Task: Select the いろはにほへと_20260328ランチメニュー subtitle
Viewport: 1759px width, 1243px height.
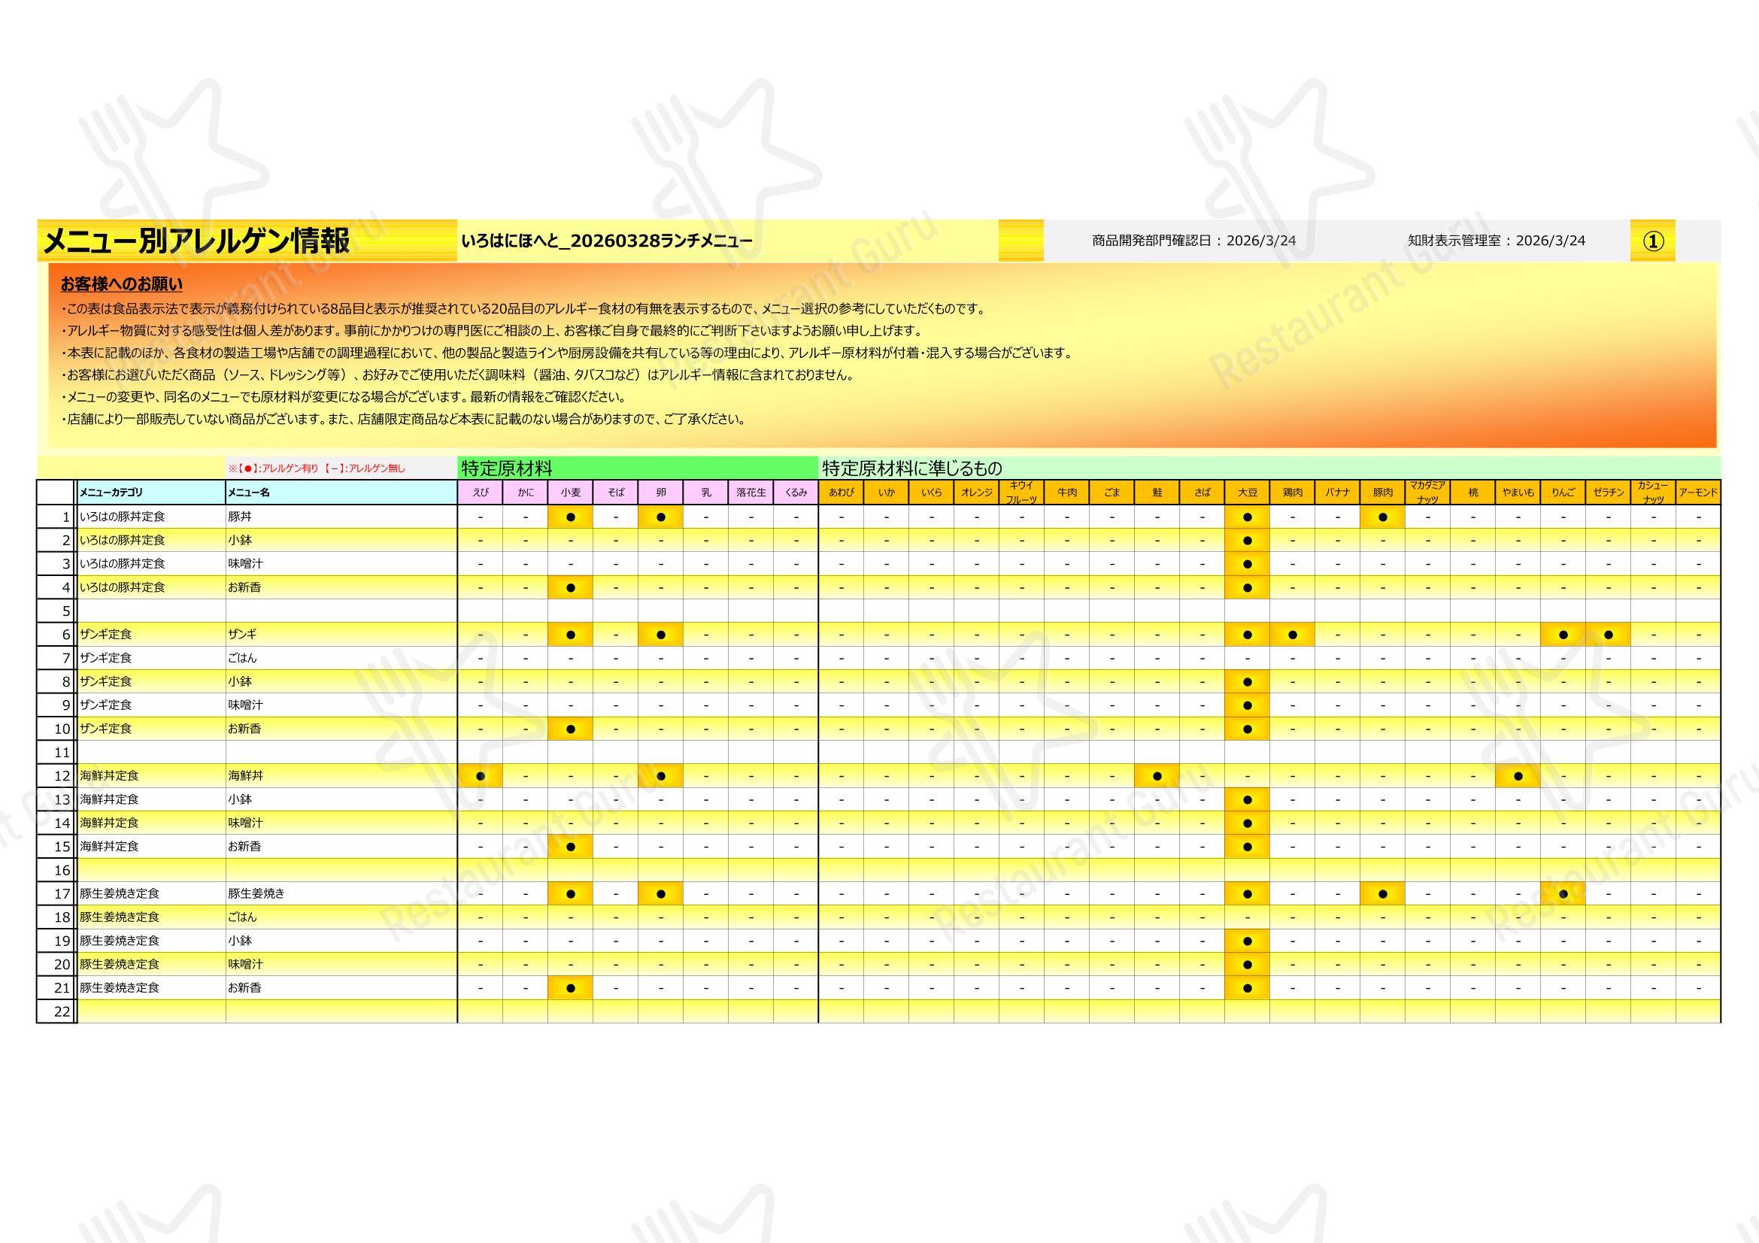Action: pos(607,241)
